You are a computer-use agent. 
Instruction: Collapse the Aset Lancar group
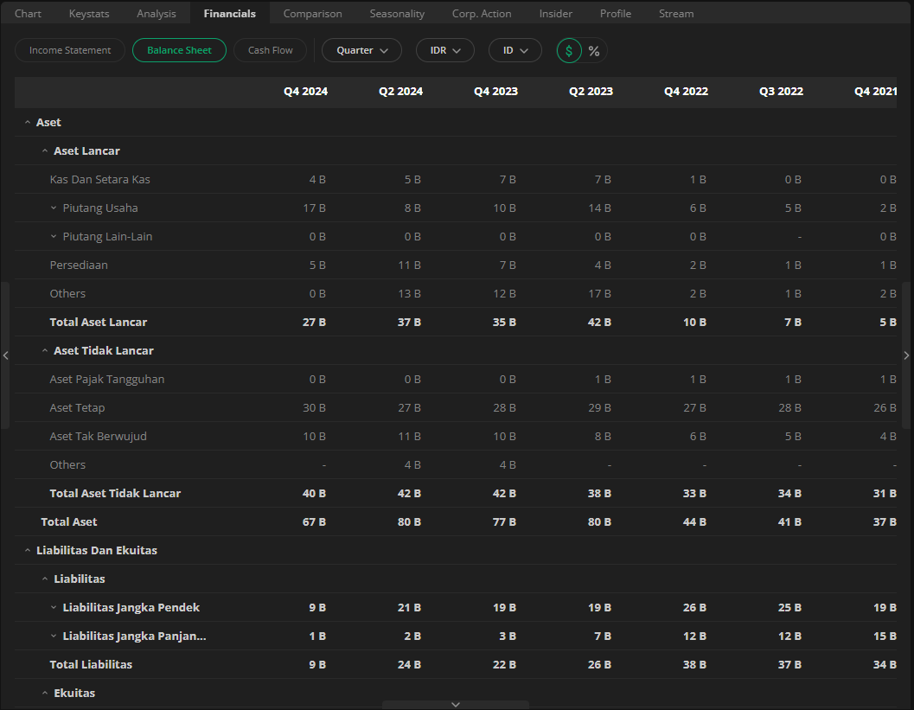45,151
